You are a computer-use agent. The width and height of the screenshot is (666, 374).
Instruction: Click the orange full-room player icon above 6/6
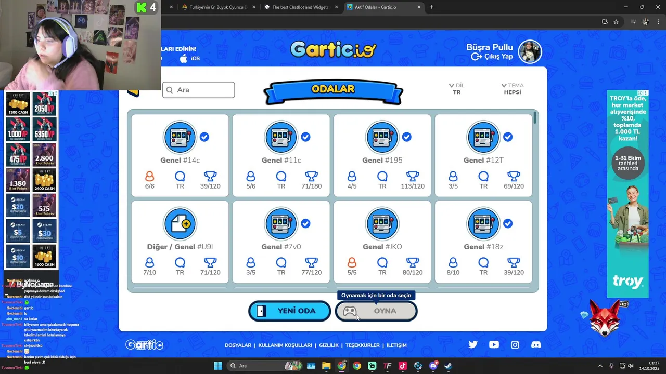[x=150, y=176]
